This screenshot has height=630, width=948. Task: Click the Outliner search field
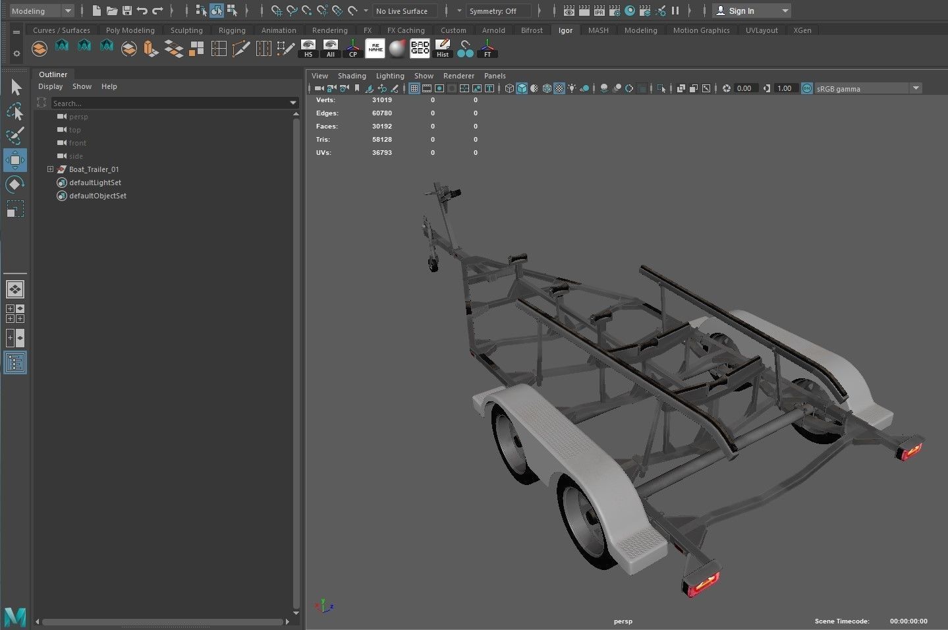click(x=169, y=103)
